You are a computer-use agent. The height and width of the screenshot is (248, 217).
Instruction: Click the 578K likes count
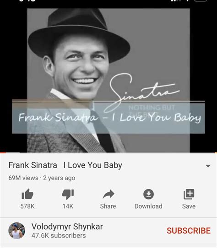click(x=27, y=206)
